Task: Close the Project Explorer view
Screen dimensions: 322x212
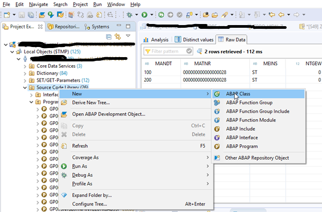Action: coord(41,27)
